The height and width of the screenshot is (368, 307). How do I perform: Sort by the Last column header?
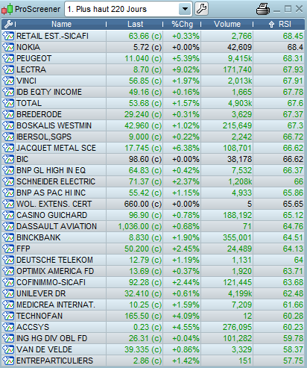pyautogui.click(x=135, y=24)
